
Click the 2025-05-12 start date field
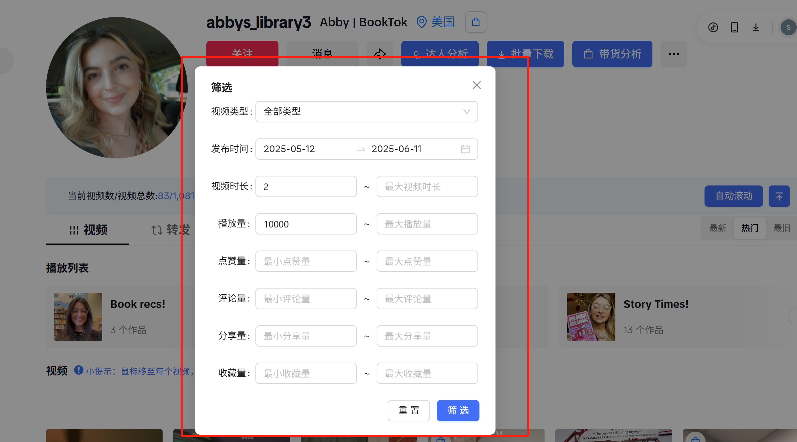289,149
